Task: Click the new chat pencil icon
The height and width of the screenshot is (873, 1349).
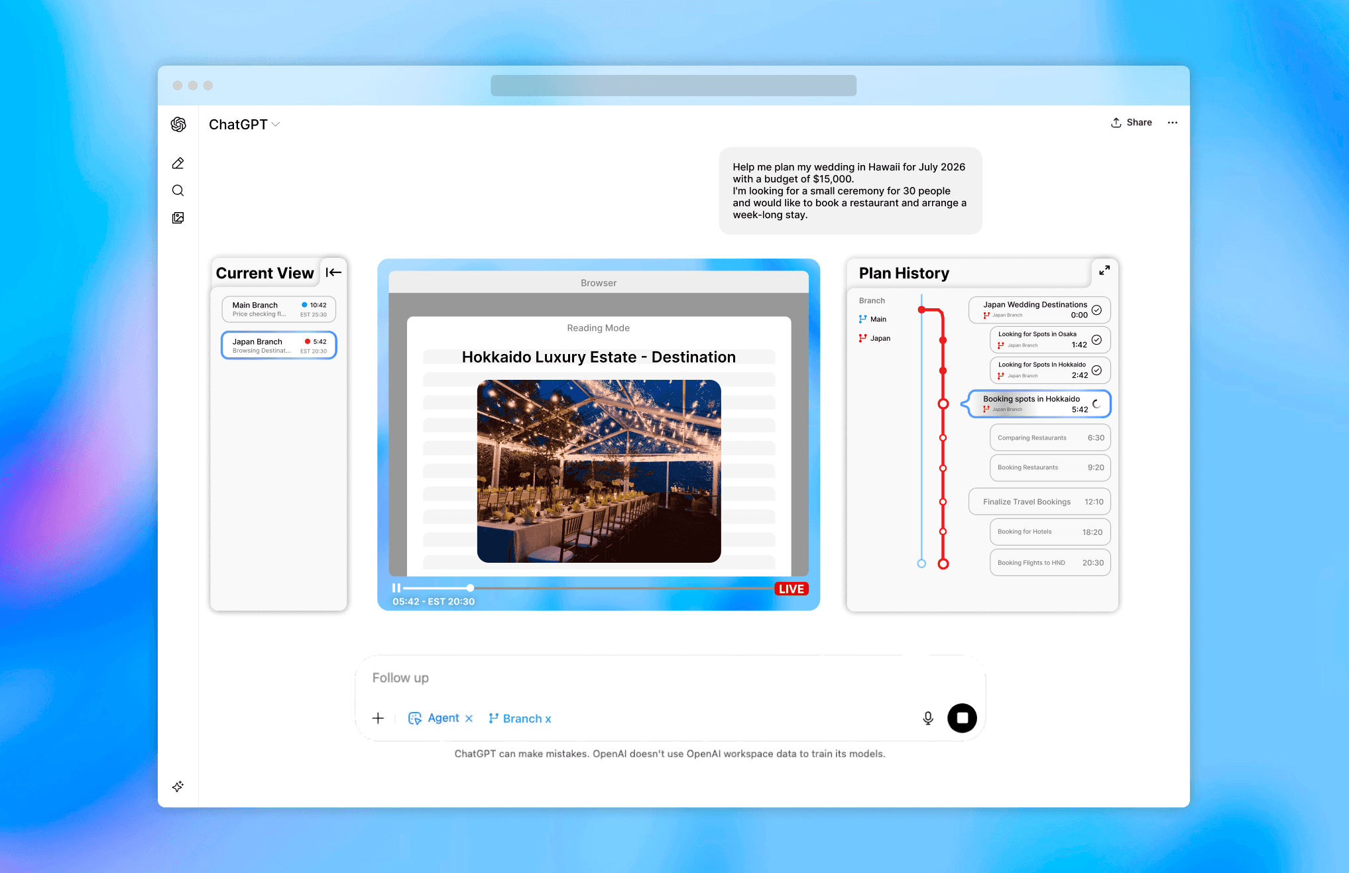Action: 178,163
